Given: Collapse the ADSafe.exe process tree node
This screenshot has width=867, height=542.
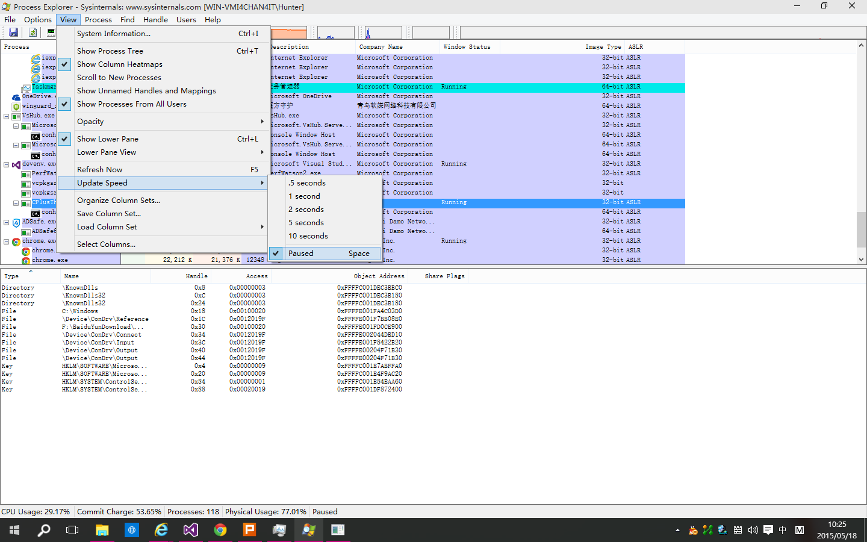Looking at the screenshot, I should [x=7, y=222].
